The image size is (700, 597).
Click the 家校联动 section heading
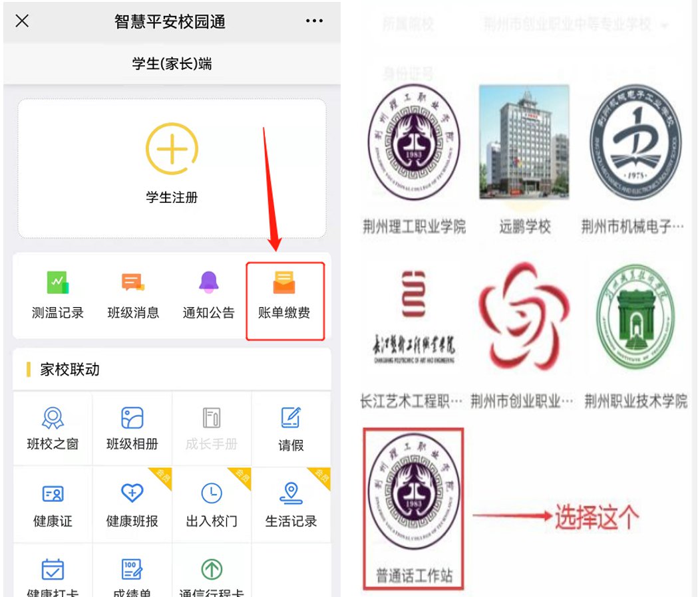click(x=70, y=370)
